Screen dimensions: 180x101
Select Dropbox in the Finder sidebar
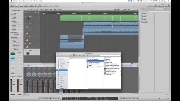click(x=62, y=60)
